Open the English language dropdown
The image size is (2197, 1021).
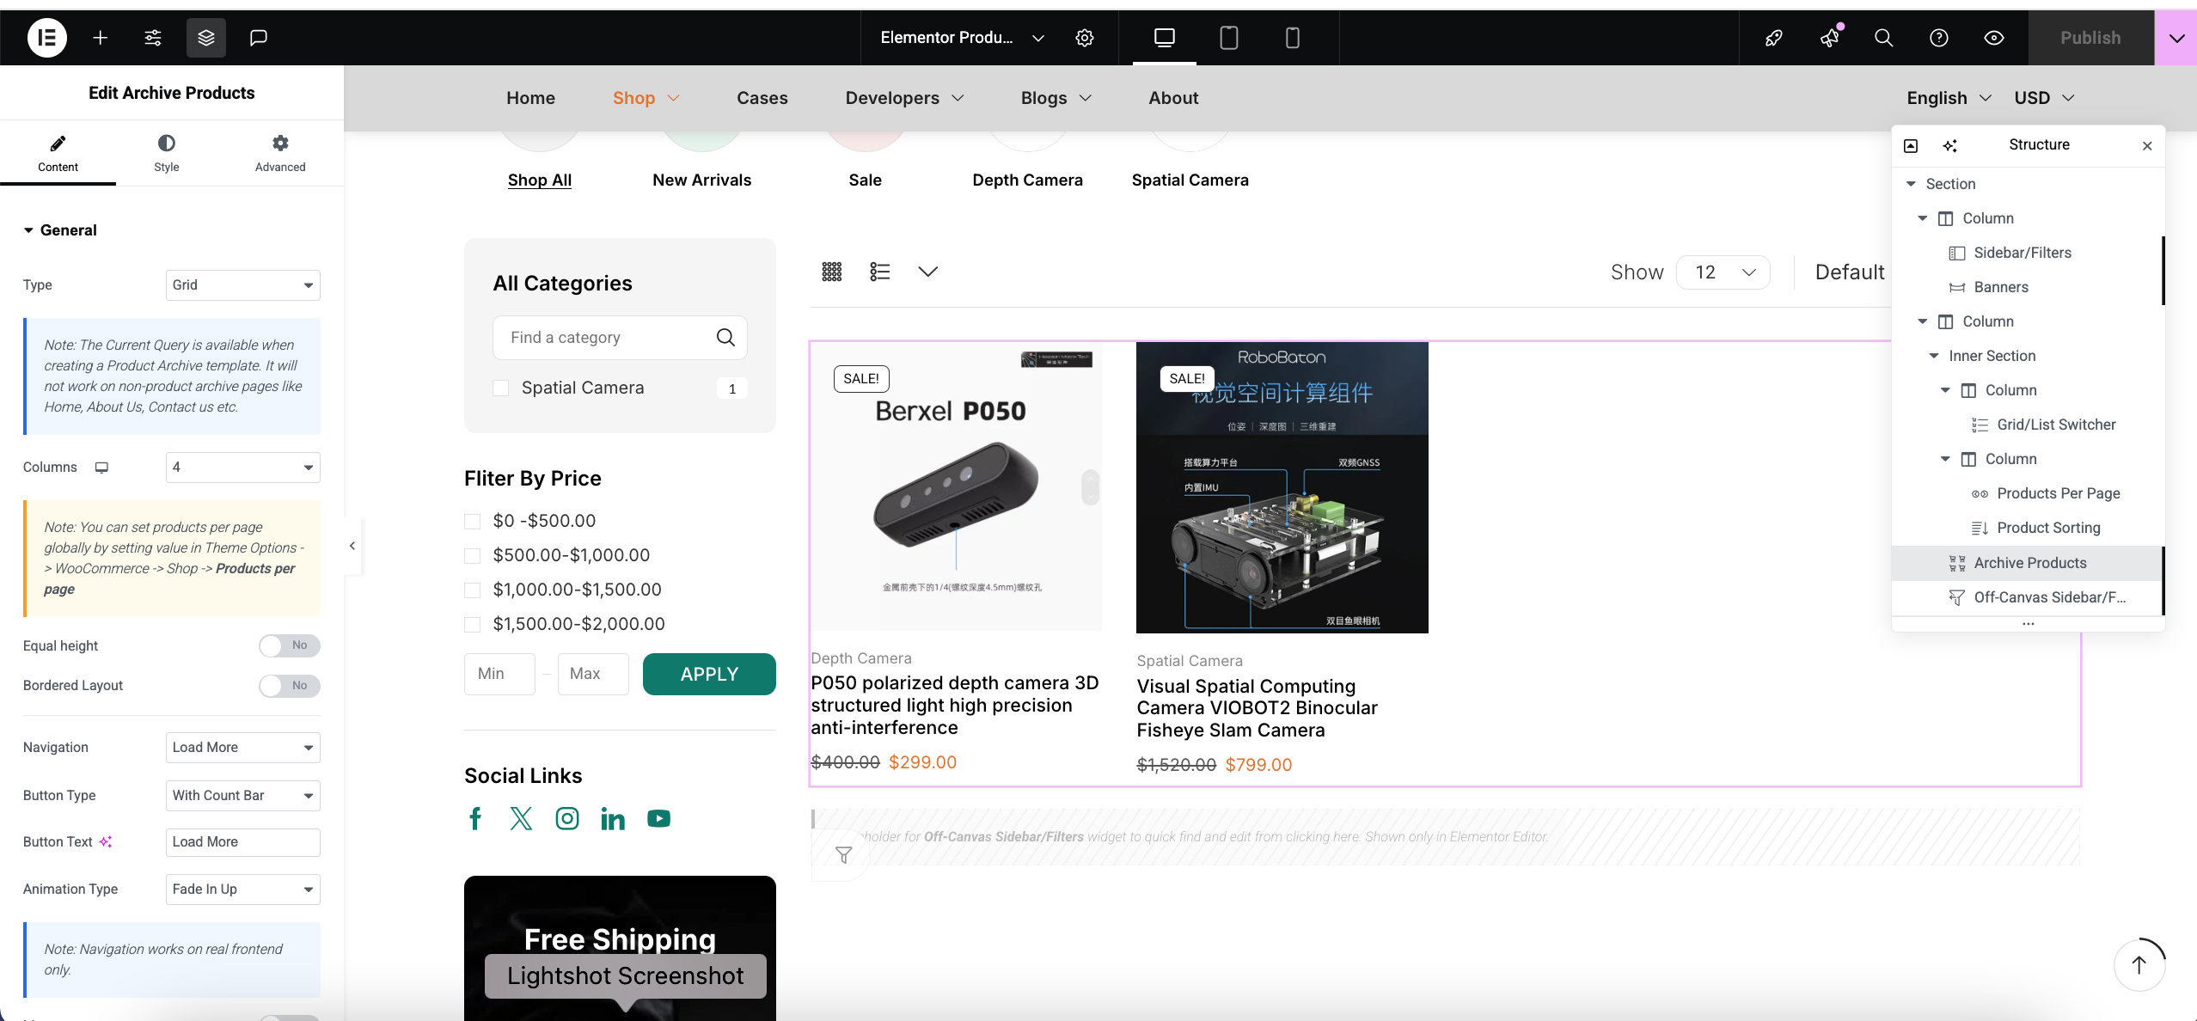coord(1949,98)
